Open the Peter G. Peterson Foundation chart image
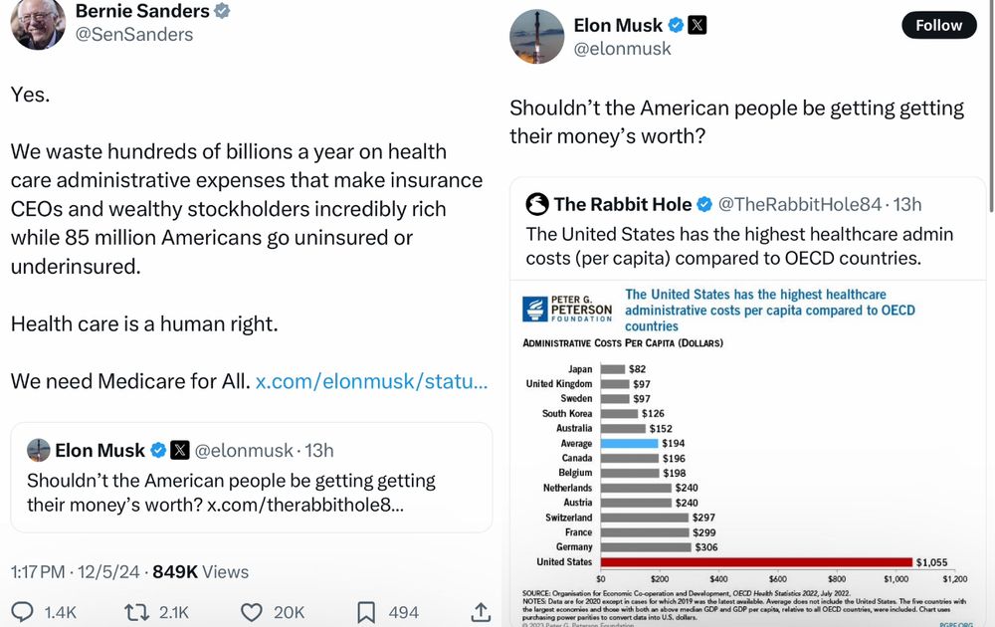 tap(747, 453)
